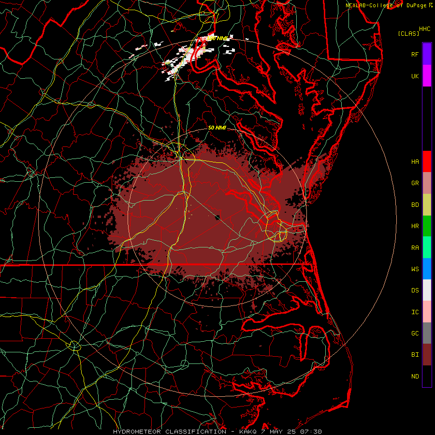The height and width of the screenshot is (435, 435).
Task: Click the DS legend label
Action: (415, 290)
